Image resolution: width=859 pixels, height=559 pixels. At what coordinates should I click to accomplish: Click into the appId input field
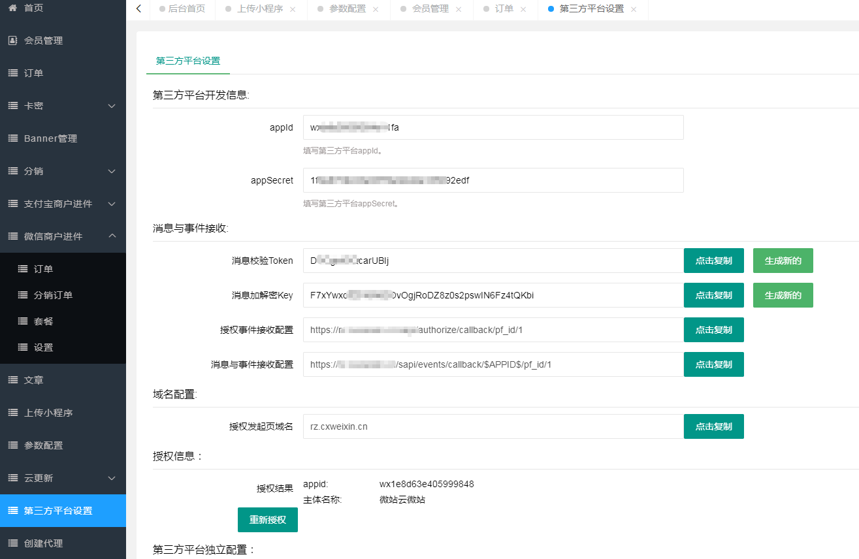tap(493, 127)
